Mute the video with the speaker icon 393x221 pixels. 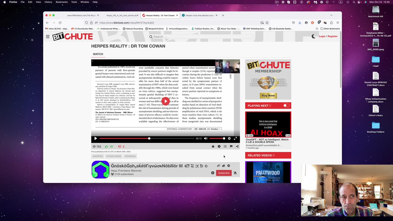tap(206, 138)
